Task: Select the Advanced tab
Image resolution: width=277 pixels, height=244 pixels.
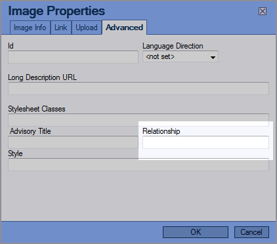Action: (124, 28)
